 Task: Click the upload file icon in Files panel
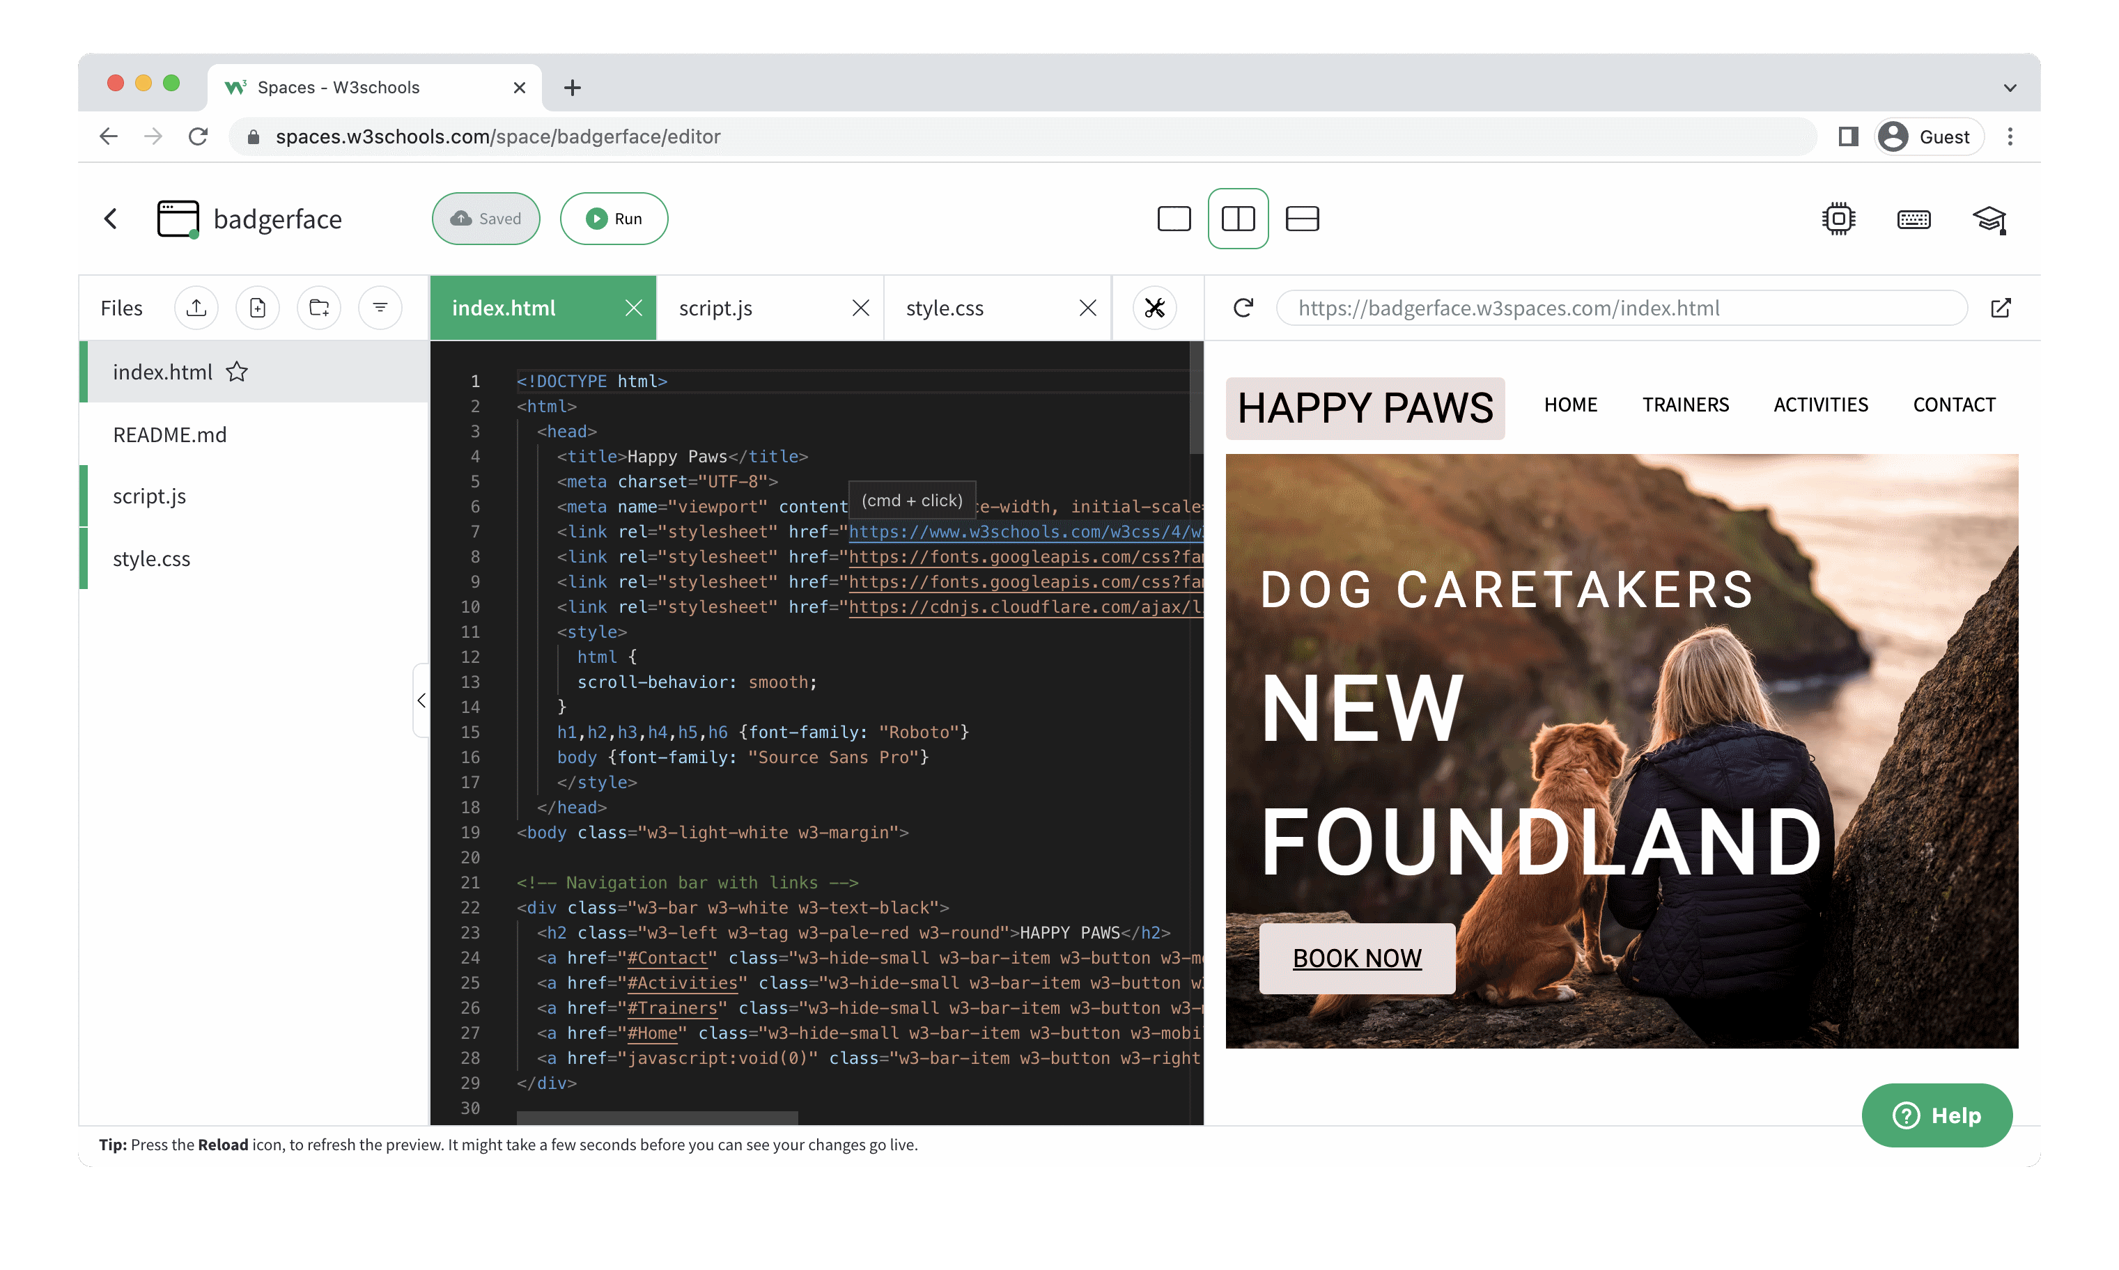pos(196,308)
